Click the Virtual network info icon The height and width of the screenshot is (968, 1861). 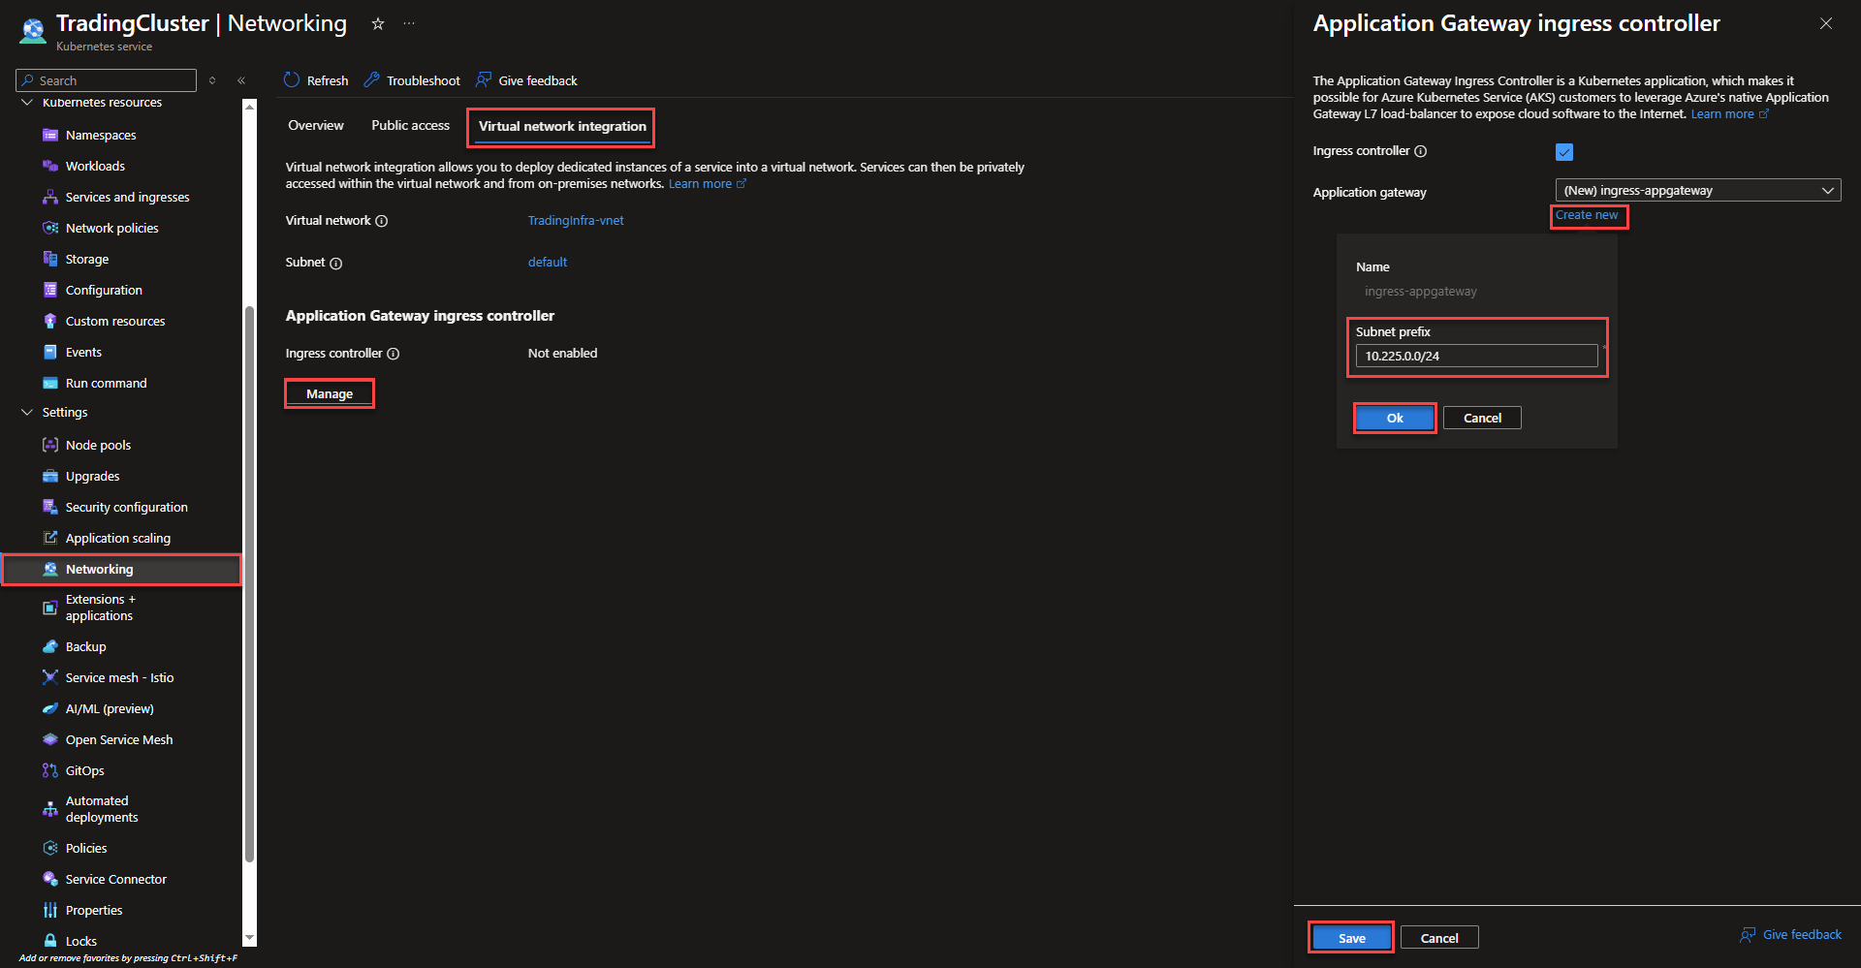click(x=382, y=221)
